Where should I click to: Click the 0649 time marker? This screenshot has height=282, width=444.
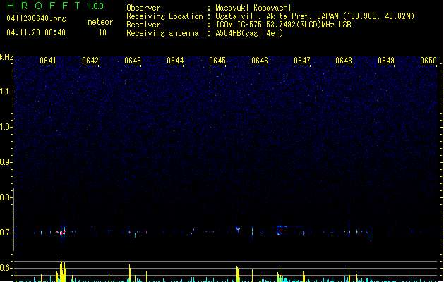[386, 61]
